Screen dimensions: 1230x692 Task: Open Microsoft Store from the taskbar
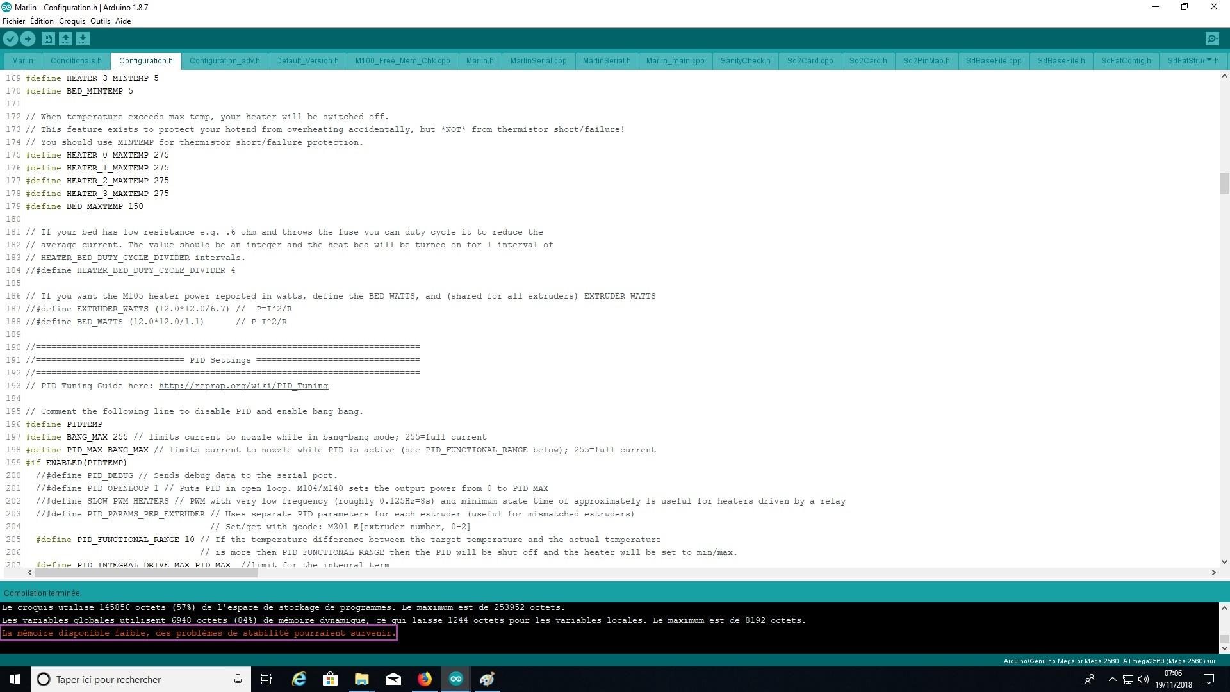(x=330, y=679)
